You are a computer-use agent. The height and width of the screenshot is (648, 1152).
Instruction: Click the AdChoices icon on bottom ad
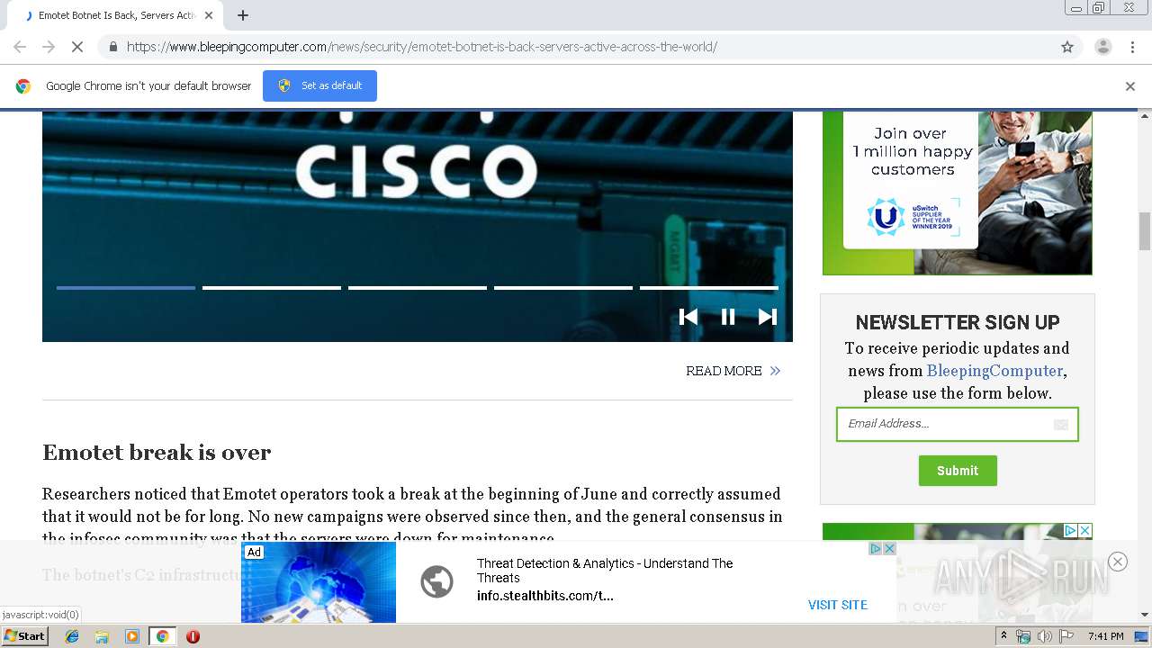click(x=875, y=548)
